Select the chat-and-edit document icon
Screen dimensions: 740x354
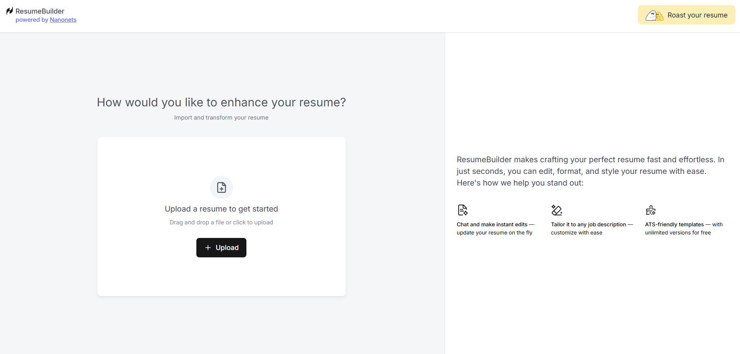point(462,210)
